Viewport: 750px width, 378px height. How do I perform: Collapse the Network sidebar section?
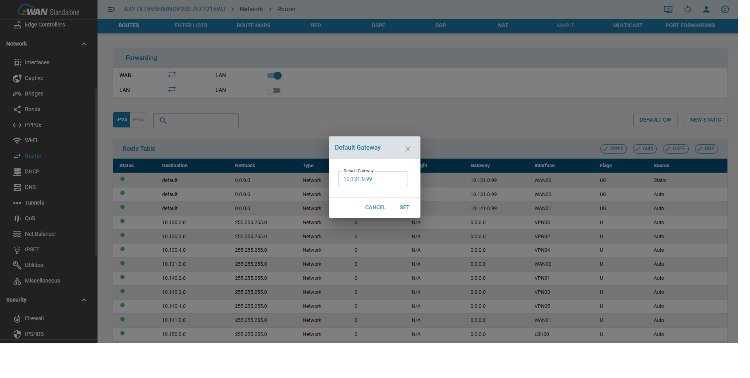coord(84,44)
